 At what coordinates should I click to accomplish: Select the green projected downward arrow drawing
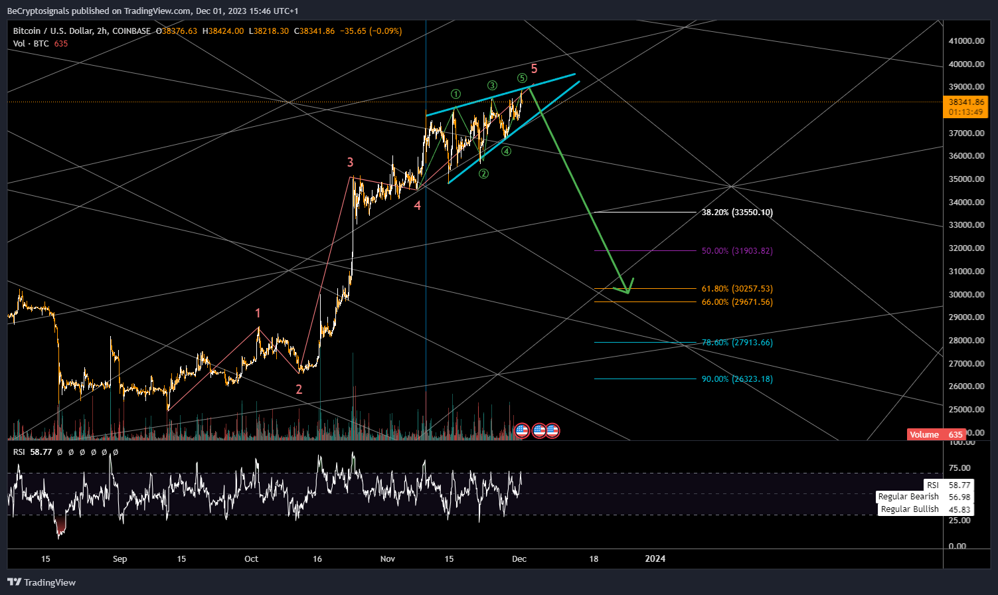579,190
